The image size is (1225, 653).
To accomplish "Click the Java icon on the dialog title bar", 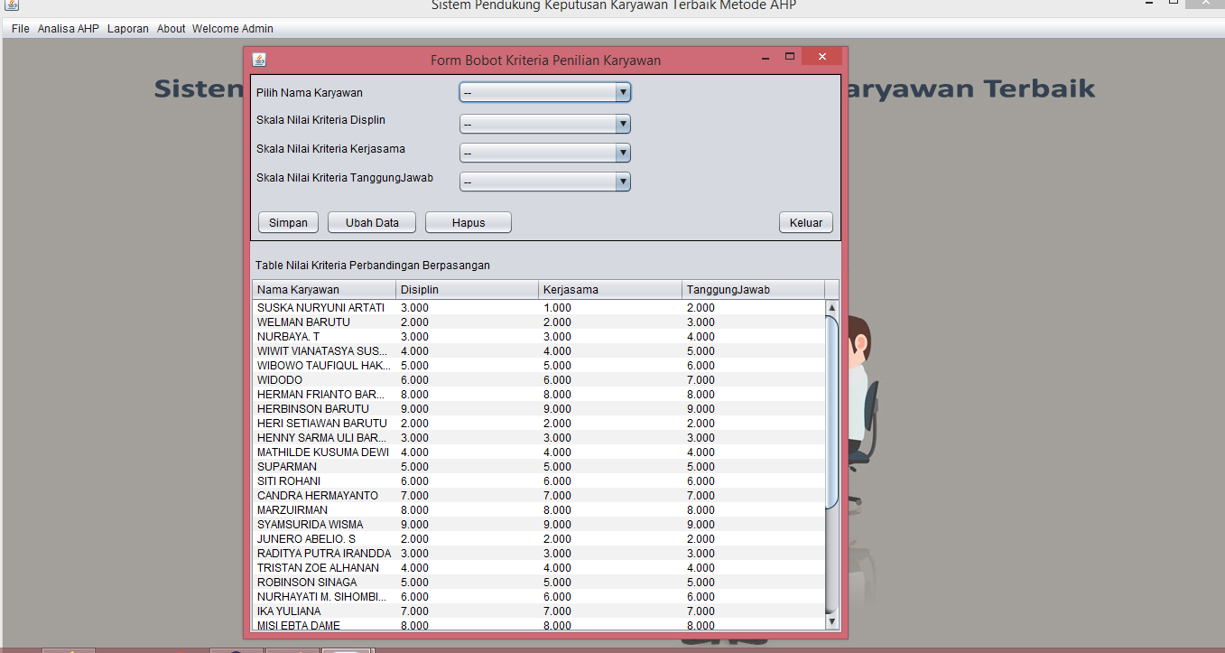I will coord(260,58).
